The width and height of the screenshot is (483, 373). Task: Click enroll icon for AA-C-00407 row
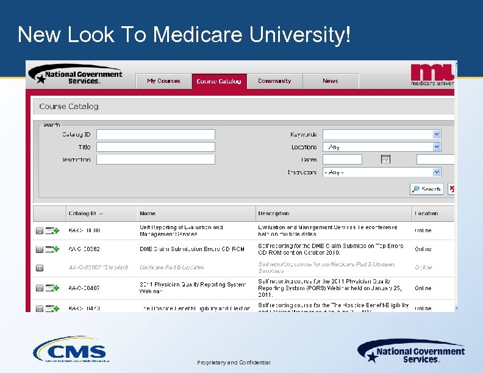point(52,288)
